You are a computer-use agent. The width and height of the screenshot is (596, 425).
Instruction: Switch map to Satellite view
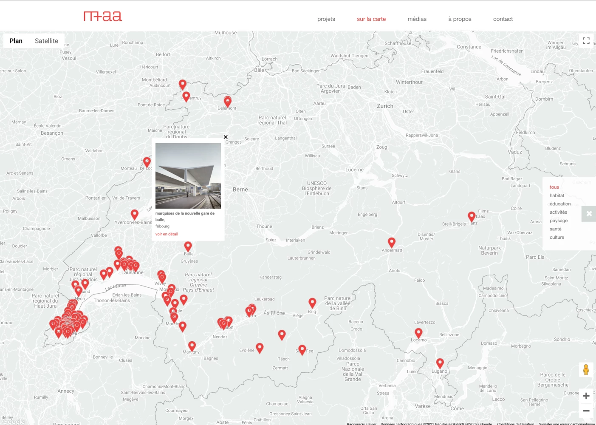(x=46, y=41)
